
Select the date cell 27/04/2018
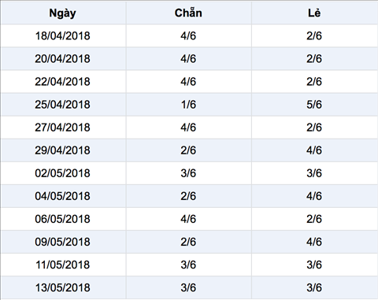tap(62, 128)
